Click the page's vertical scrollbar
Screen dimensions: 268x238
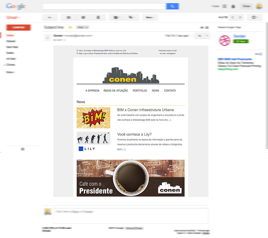coord(267,85)
